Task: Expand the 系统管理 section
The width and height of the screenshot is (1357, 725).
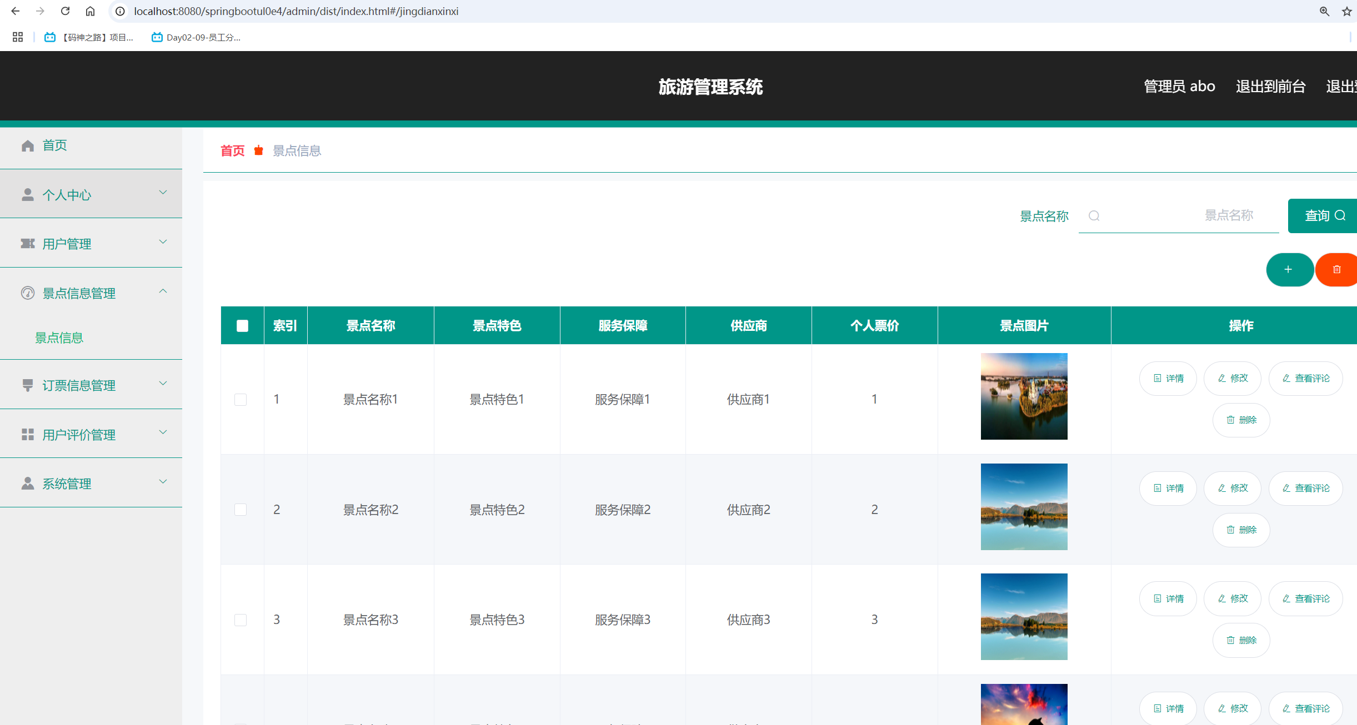Action: 163,481
